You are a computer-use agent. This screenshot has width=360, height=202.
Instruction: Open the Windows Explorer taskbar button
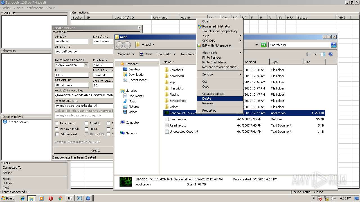[31, 198]
